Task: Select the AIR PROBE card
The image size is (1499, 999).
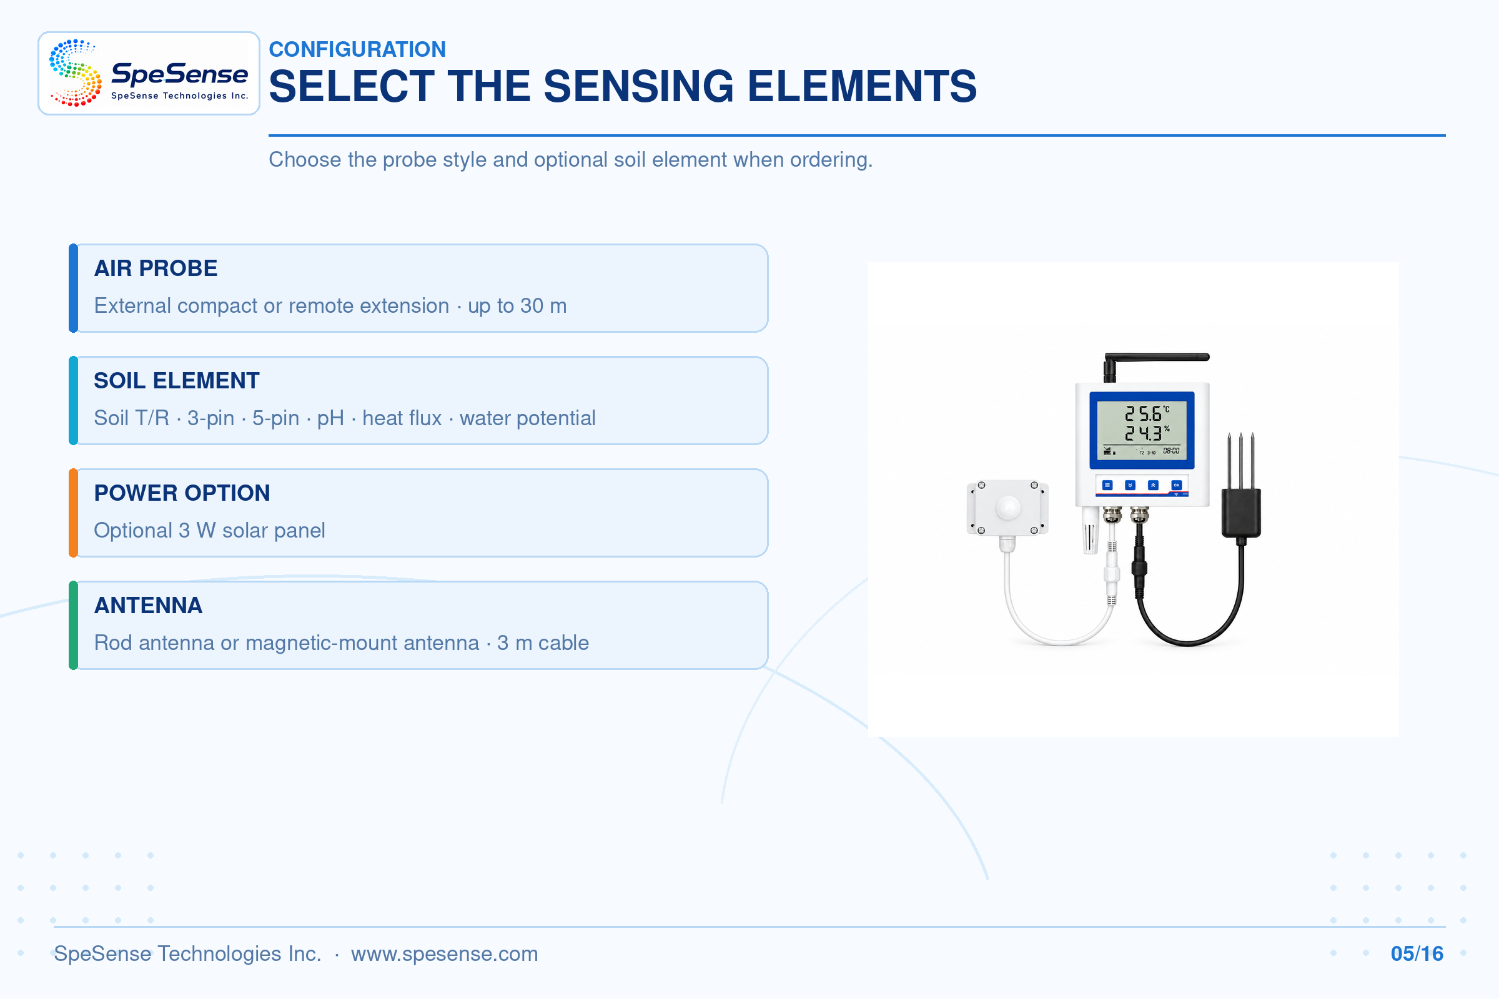Action: coord(418,288)
